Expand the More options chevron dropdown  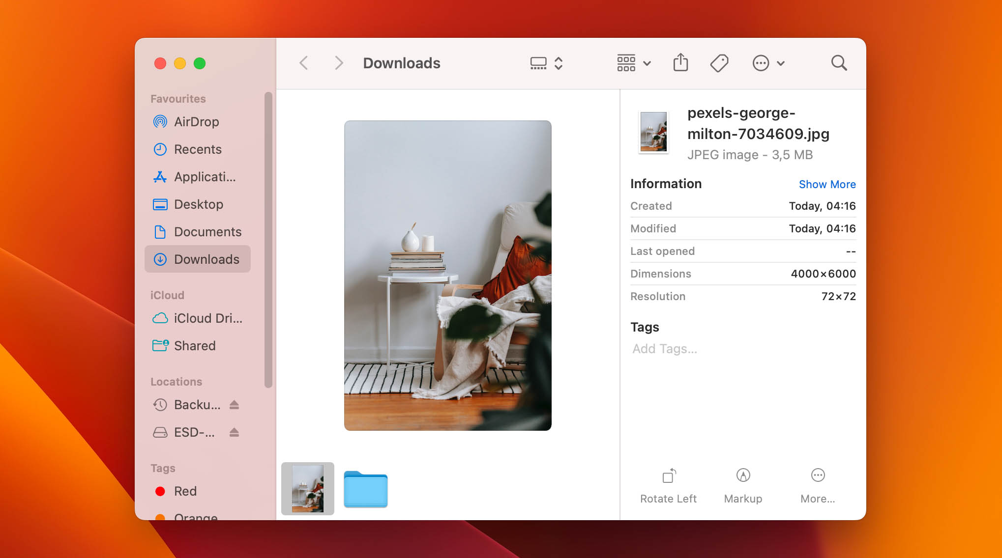[778, 63]
